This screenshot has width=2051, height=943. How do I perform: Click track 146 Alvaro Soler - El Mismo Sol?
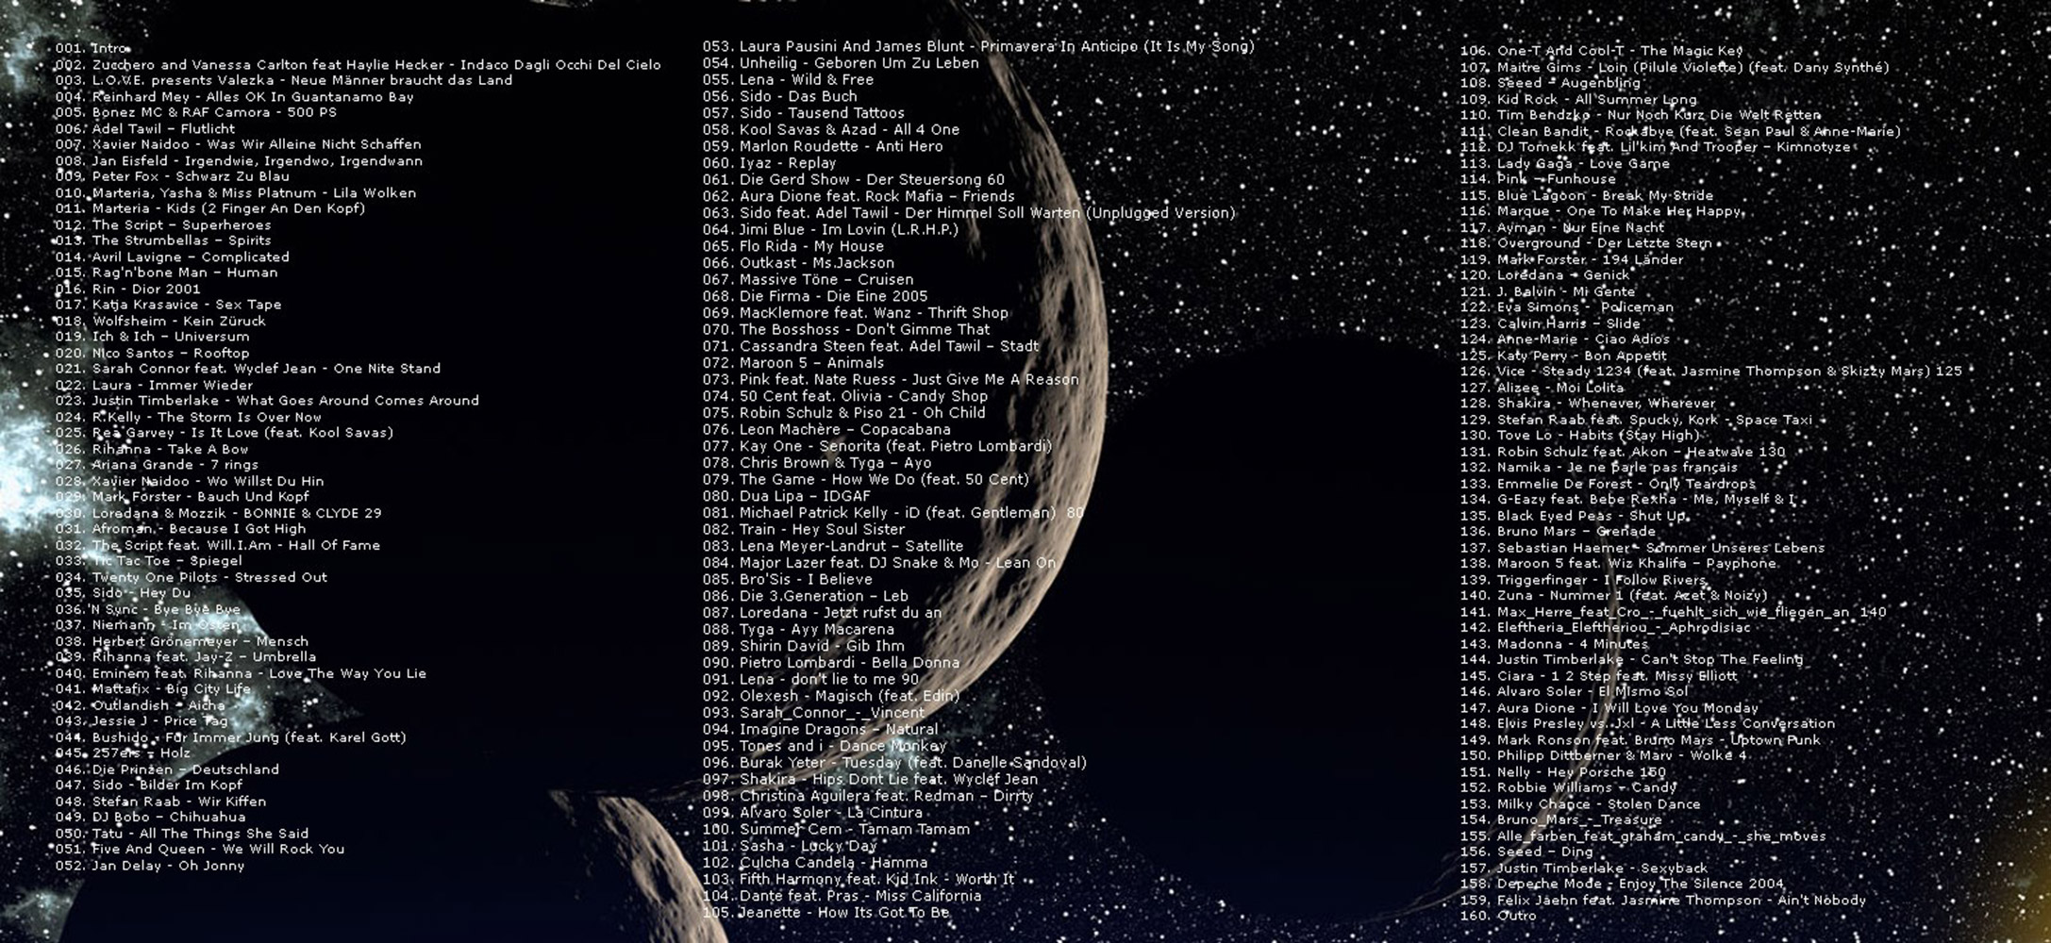[1574, 692]
